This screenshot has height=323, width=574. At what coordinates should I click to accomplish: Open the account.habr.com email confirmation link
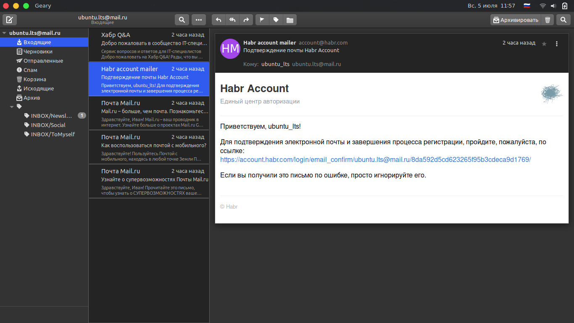(x=376, y=160)
